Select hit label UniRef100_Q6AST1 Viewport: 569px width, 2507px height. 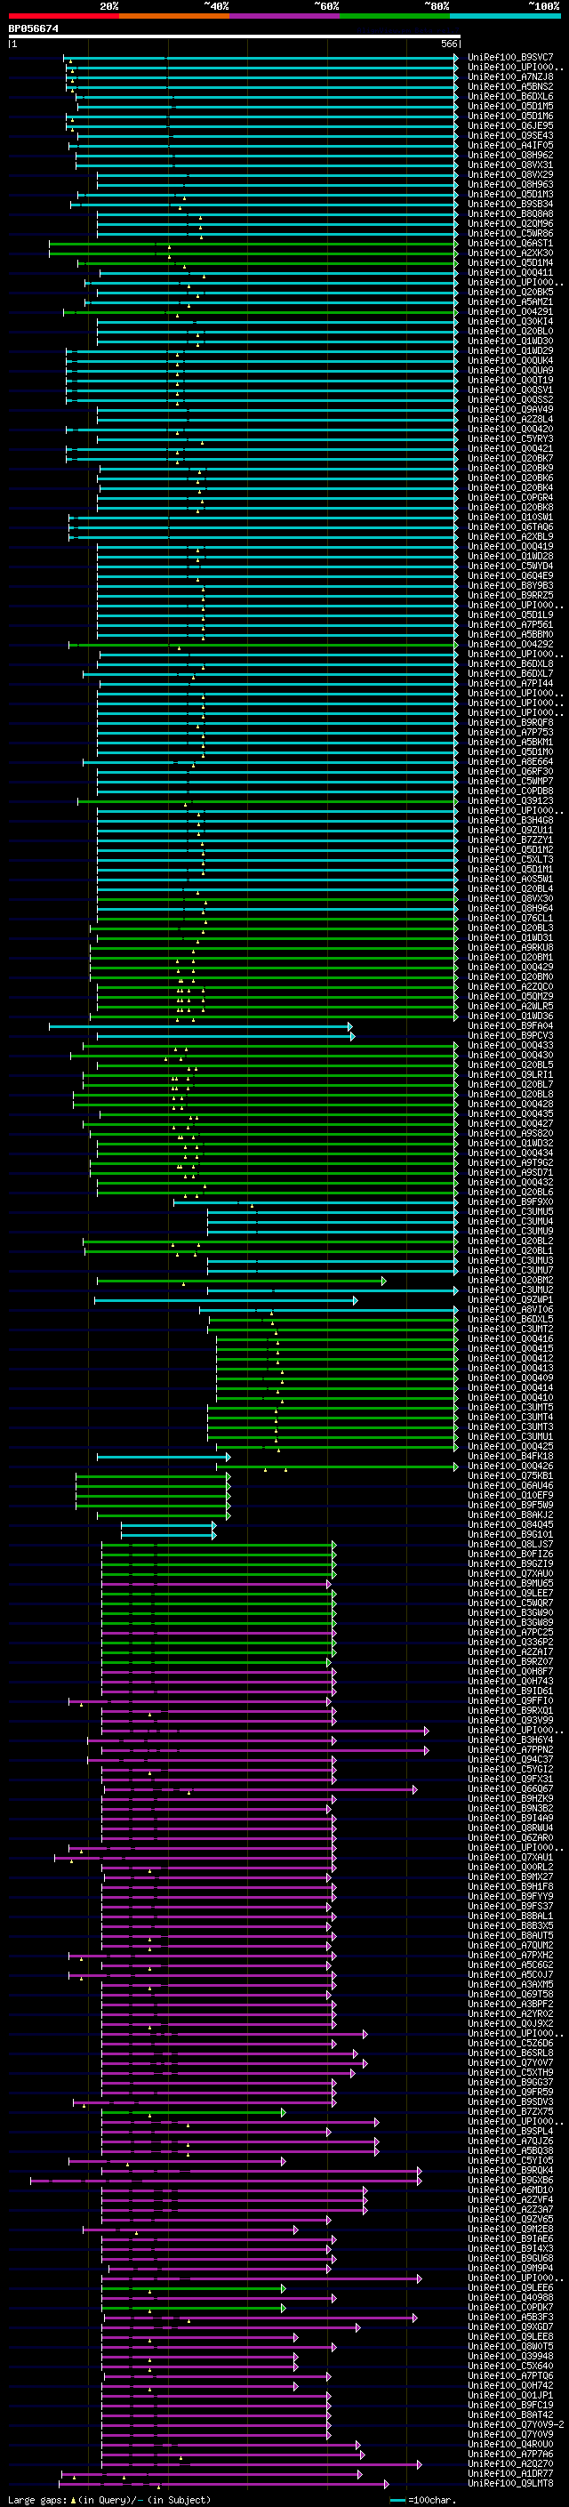510,244
